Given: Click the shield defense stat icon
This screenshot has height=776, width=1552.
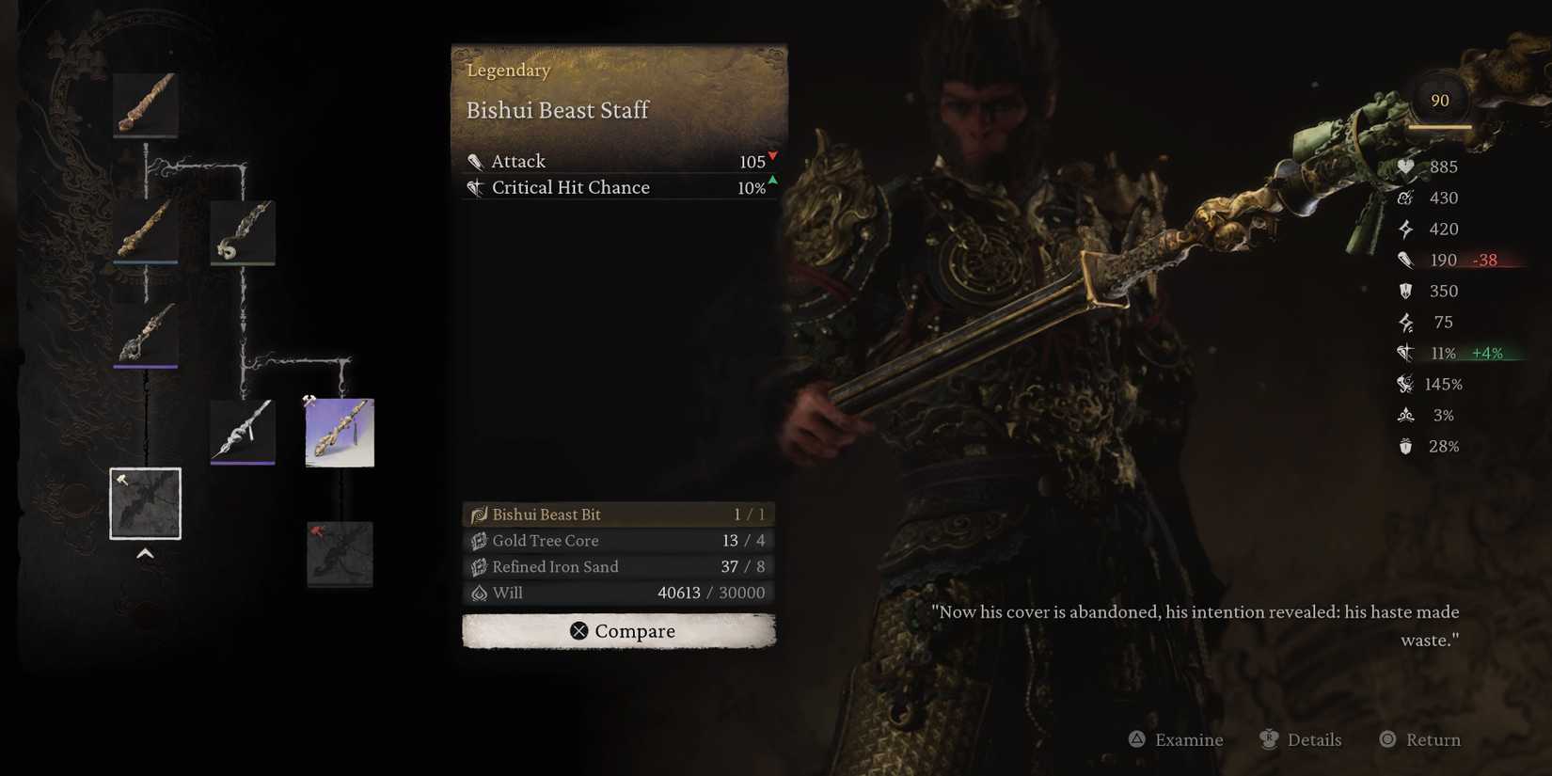Looking at the screenshot, I should coord(1405,291).
